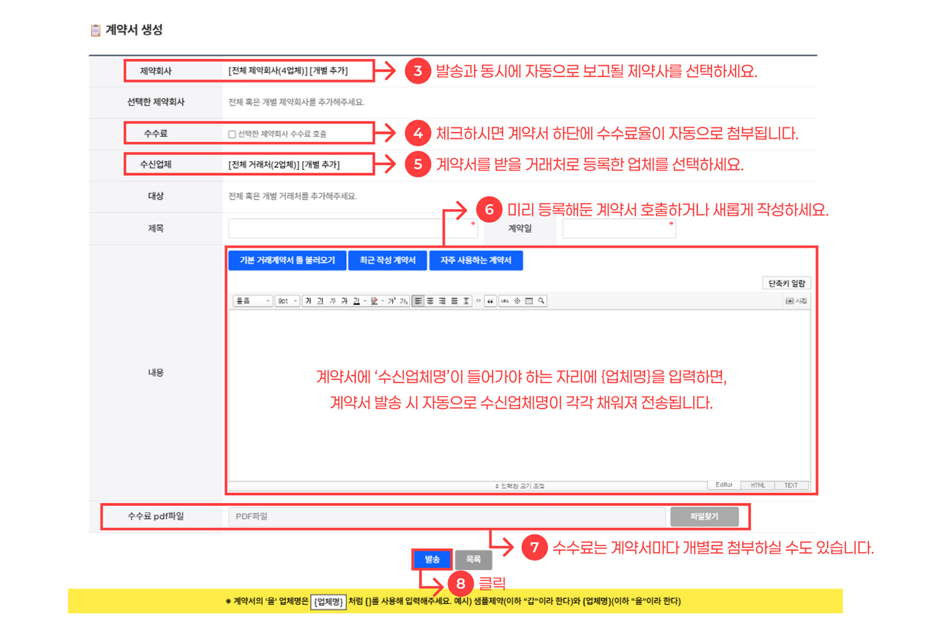The image size is (943, 635).
Task: Click [전체 제약회사(4업체)] link
Action: click(268, 71)
